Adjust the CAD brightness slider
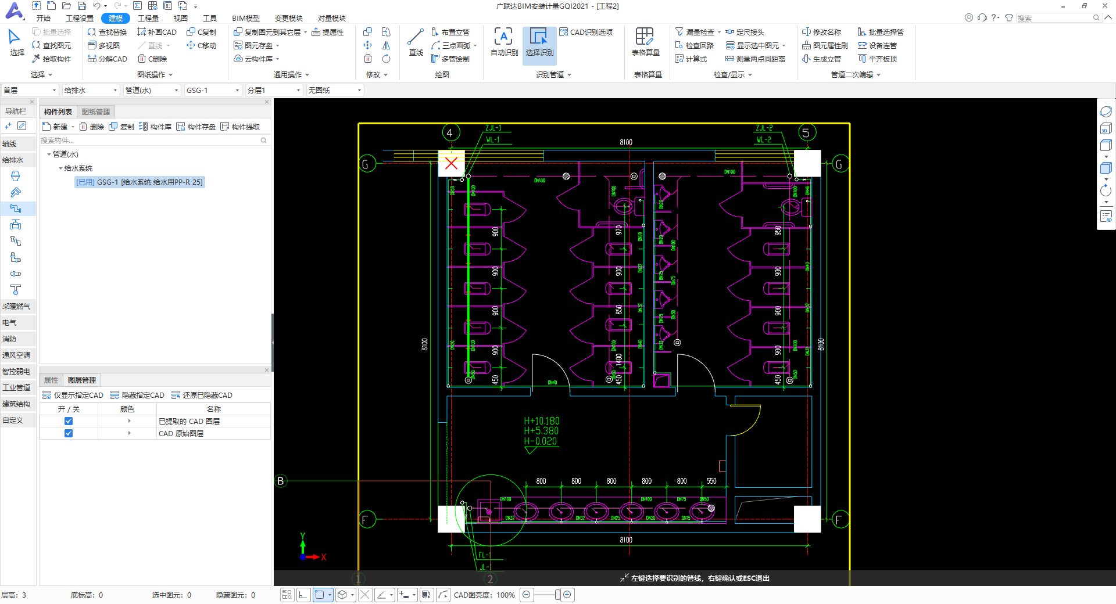This screenshot has width=1116, height=604. tap(557, 595)
